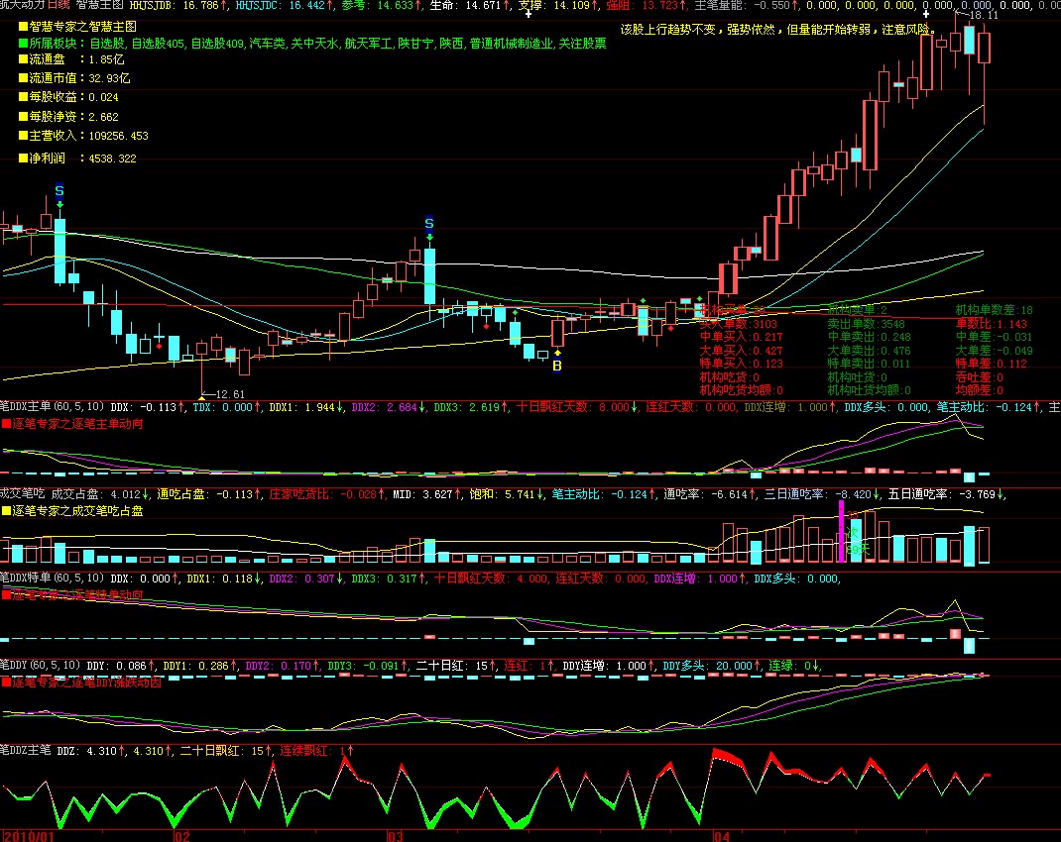Click the 十日飘红天数: 8.000 value
Image resolution: width=1061 pixels, height=842 pixels.
(577, 407)
